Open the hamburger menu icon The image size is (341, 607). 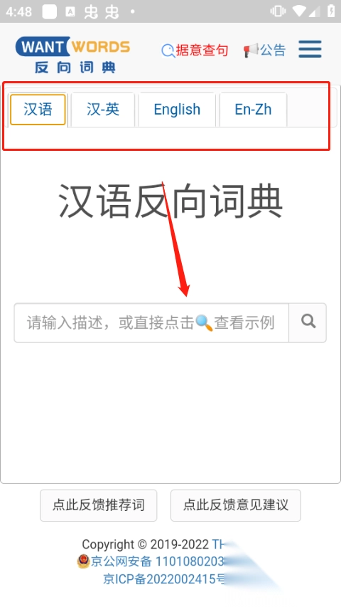coord(310,49)
